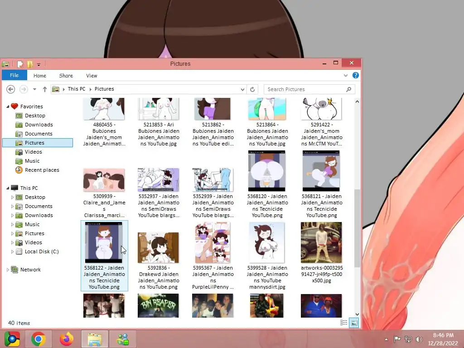The width and height of the screenshot is (464, 348).
Task: Click the New folder icon in title bar
Action: 30,64
